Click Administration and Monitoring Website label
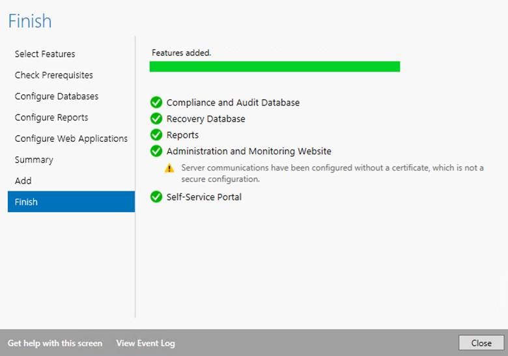Screen dimensions: 508x356 pyautogui.click(x=249, y=151)
